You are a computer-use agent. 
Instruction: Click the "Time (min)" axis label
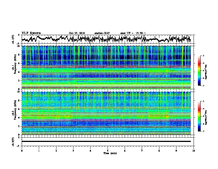110,153
